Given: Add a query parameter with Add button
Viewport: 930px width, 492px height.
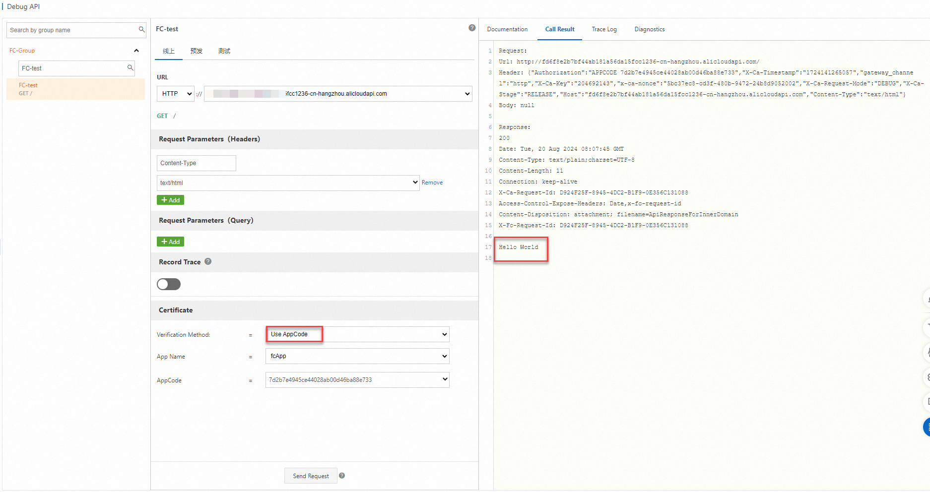Looking at the screenshot, I should point(170,242).
